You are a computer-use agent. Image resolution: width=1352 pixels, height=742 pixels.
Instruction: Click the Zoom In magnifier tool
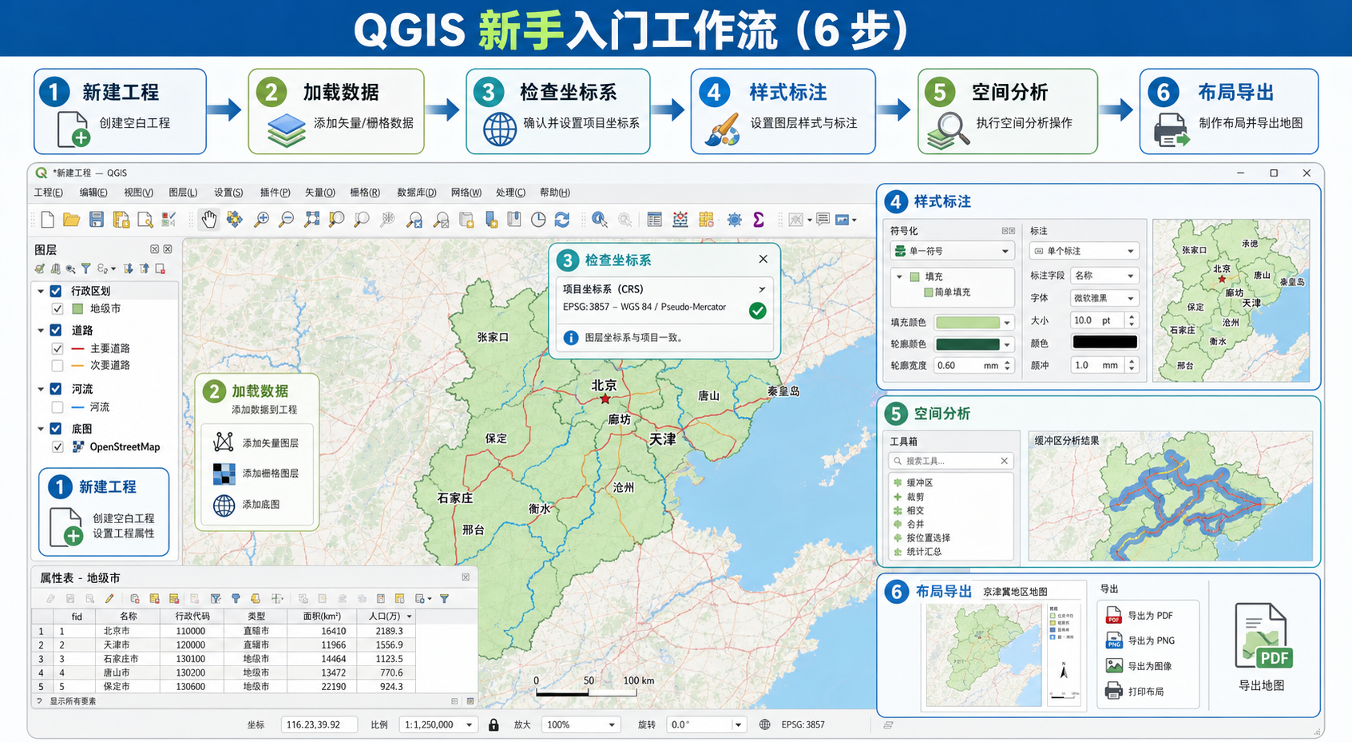pyautogui.click(x=261, y=219)
